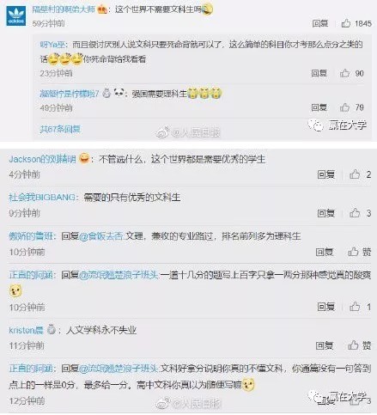This screenshot has width=377, height=415.
Task: Open 社会我BIGBANG's profile
Action: point(42,198)
